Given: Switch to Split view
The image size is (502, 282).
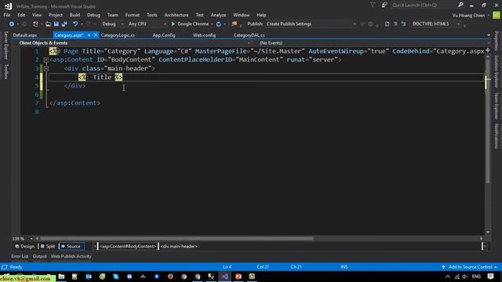Looking at the screenshot, I should click(48, 246).
